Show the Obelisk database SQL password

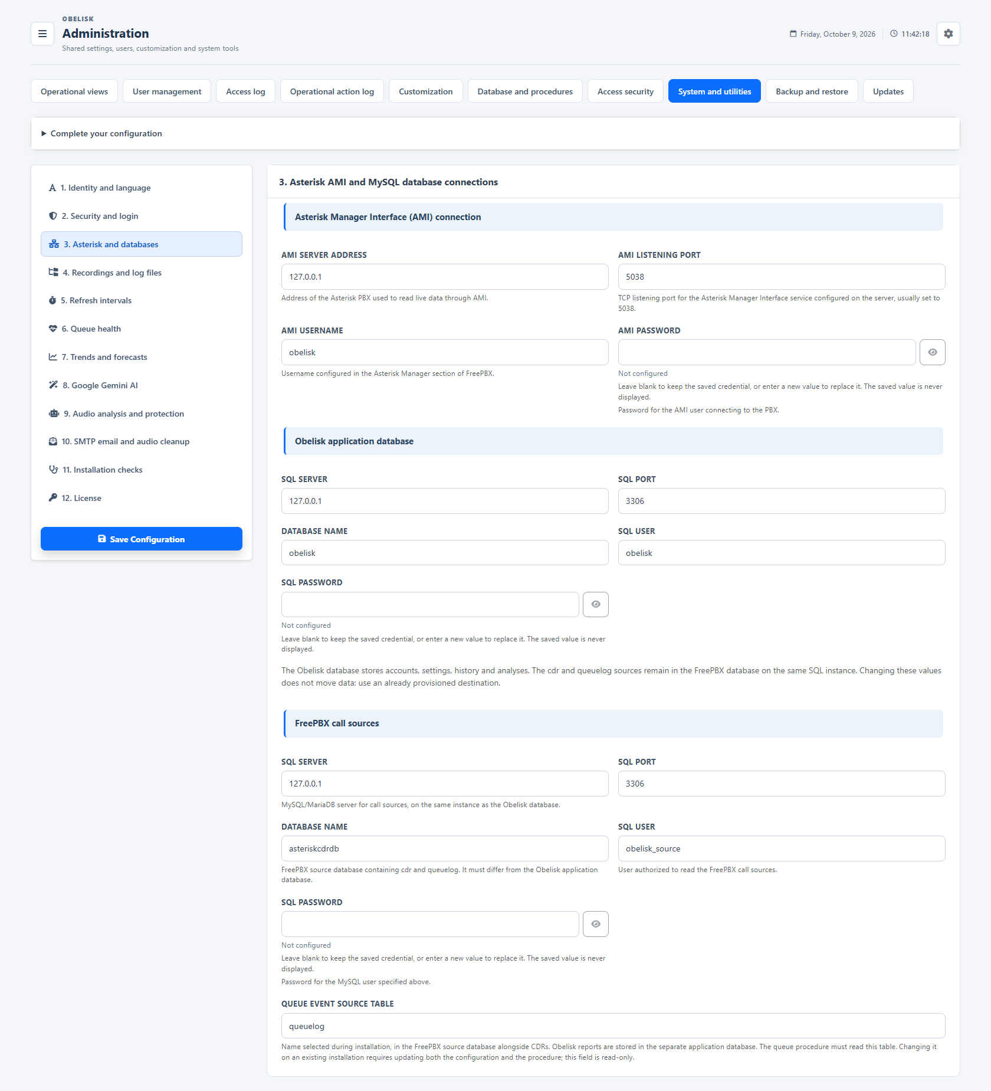point(596,604)
